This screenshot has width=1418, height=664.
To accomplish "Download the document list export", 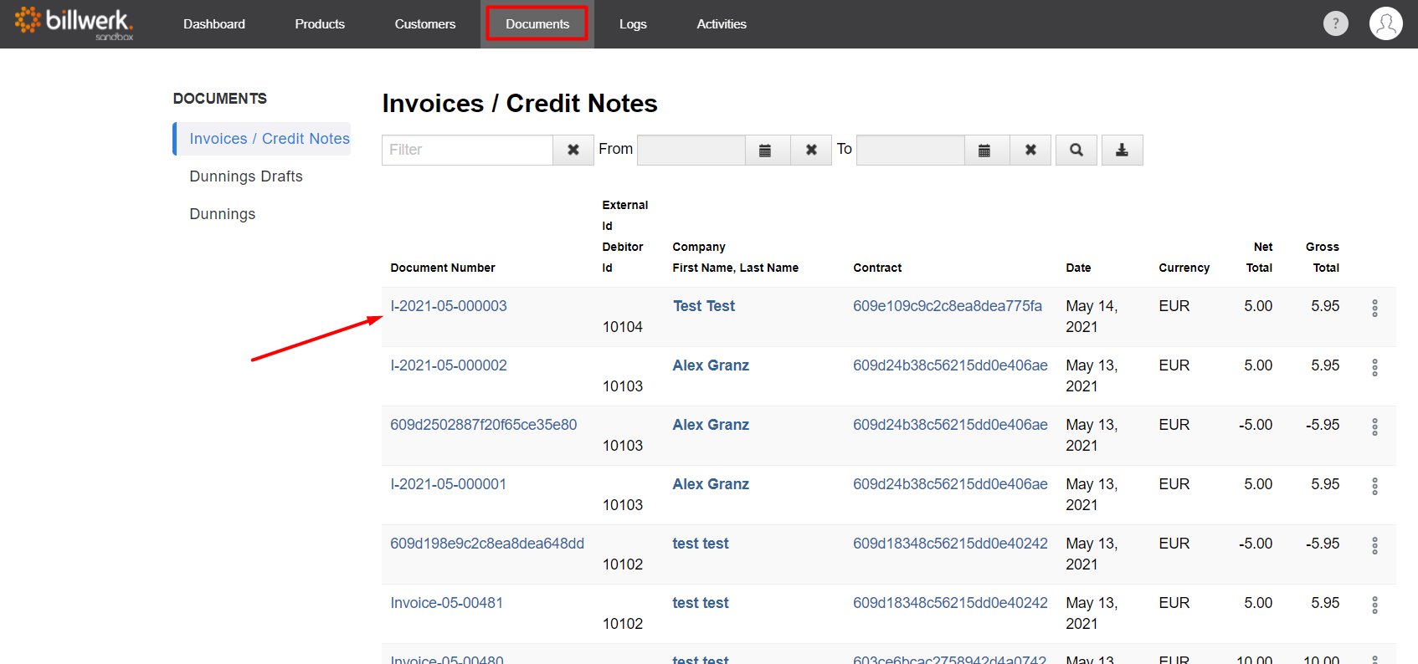I will point(1123,150).
